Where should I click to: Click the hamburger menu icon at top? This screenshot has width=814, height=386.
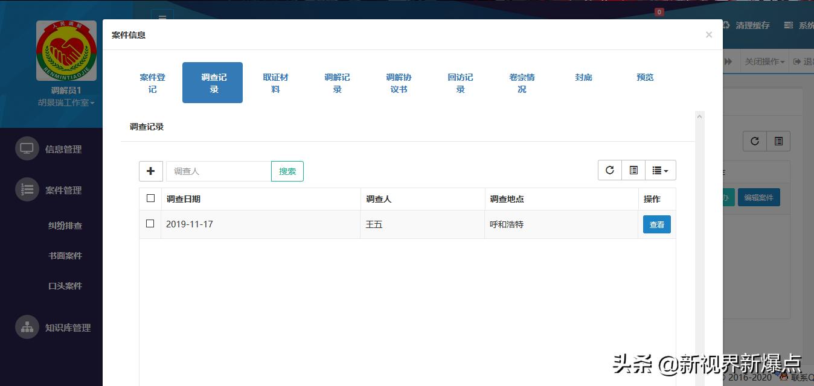(162, 18)
